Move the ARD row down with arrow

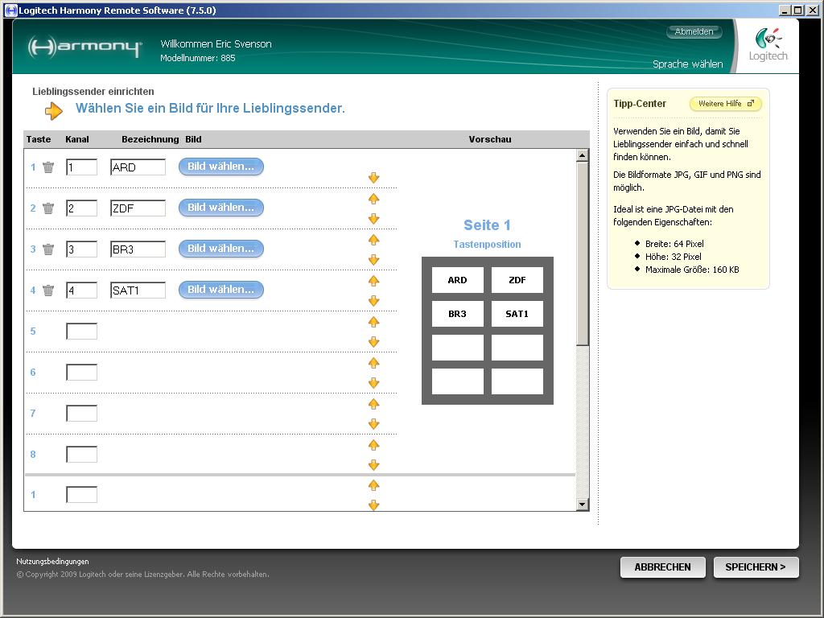coord(373,178)
